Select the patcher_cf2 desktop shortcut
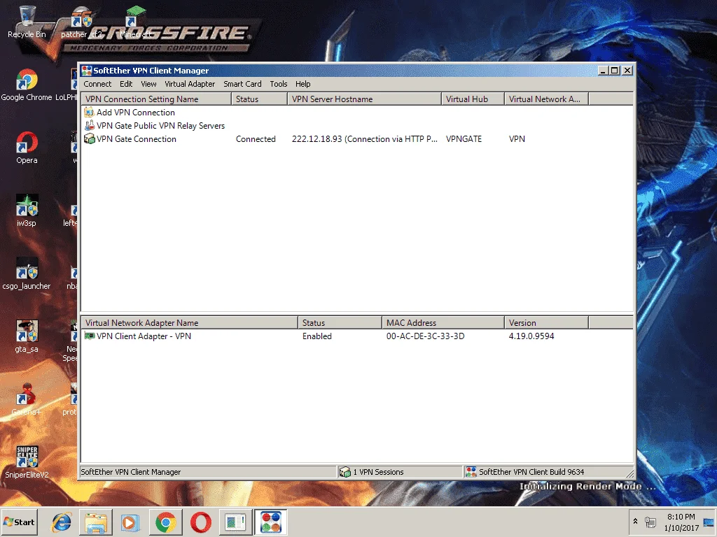 tap(81, 22)
